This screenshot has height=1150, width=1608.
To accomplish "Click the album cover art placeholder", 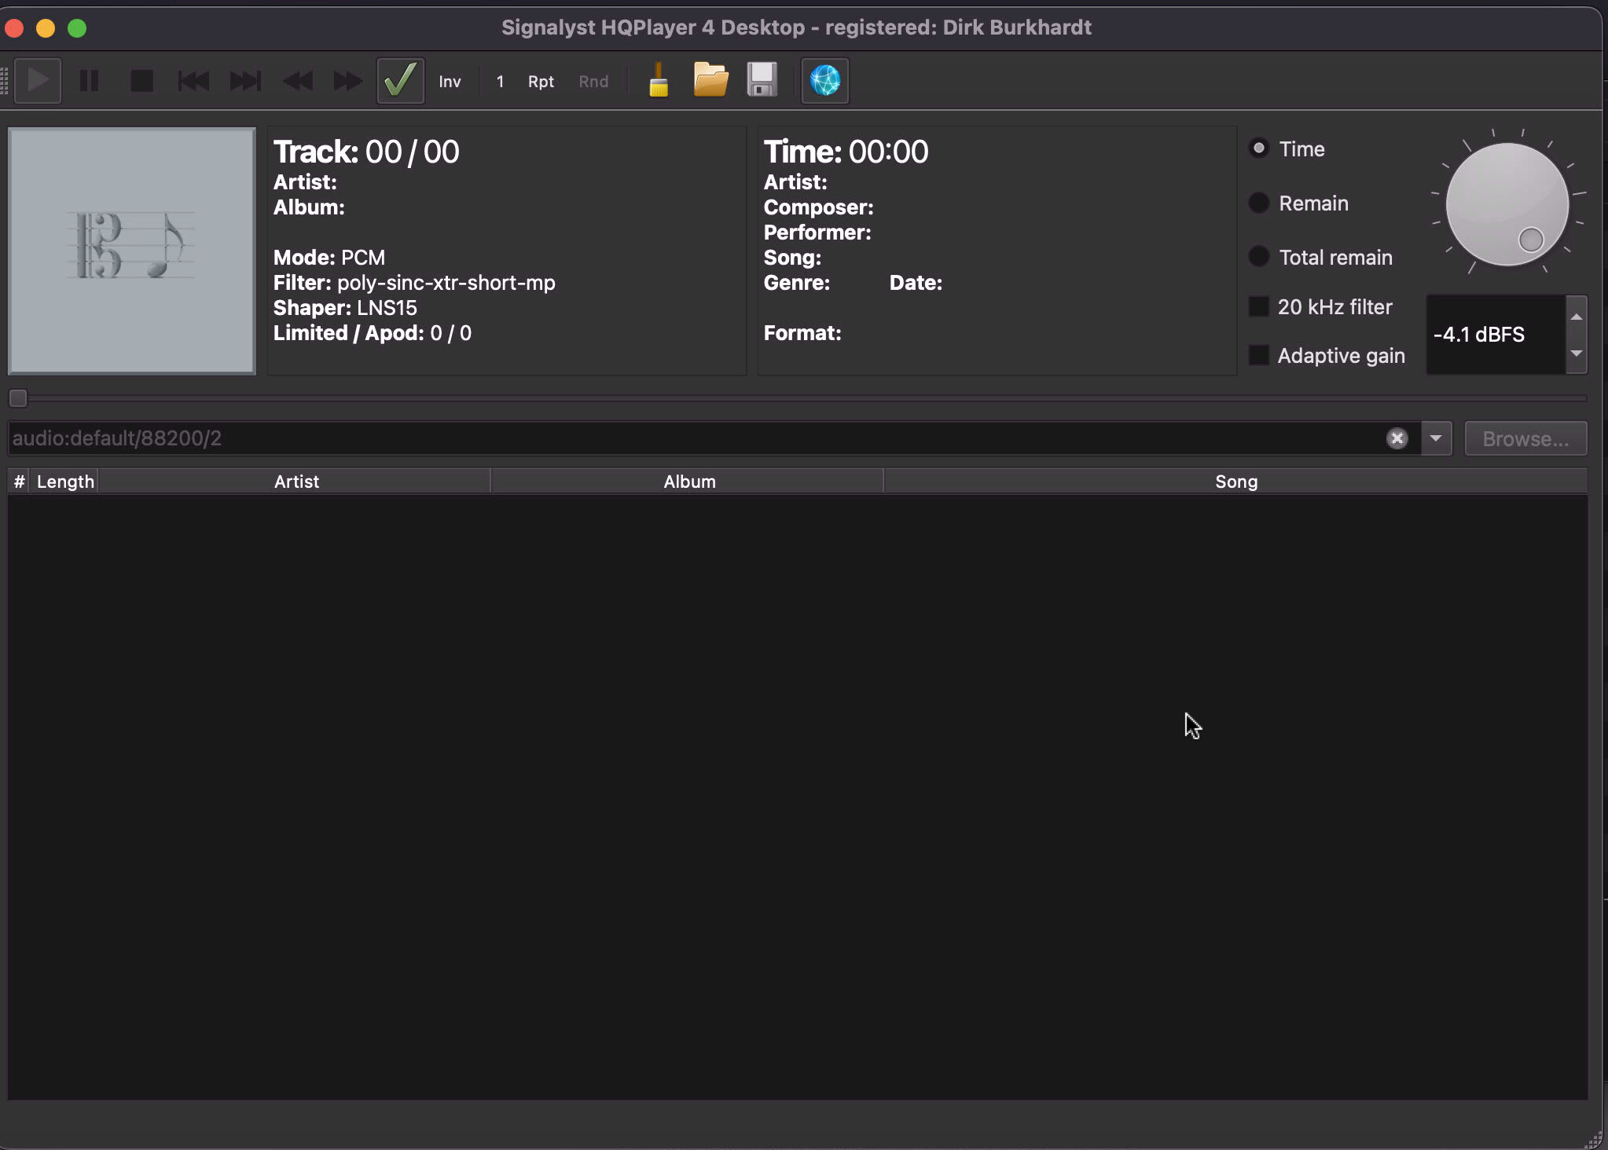I will click(132, 251).
